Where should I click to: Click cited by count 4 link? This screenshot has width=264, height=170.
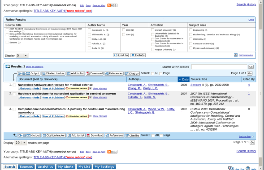click(249, 85)
